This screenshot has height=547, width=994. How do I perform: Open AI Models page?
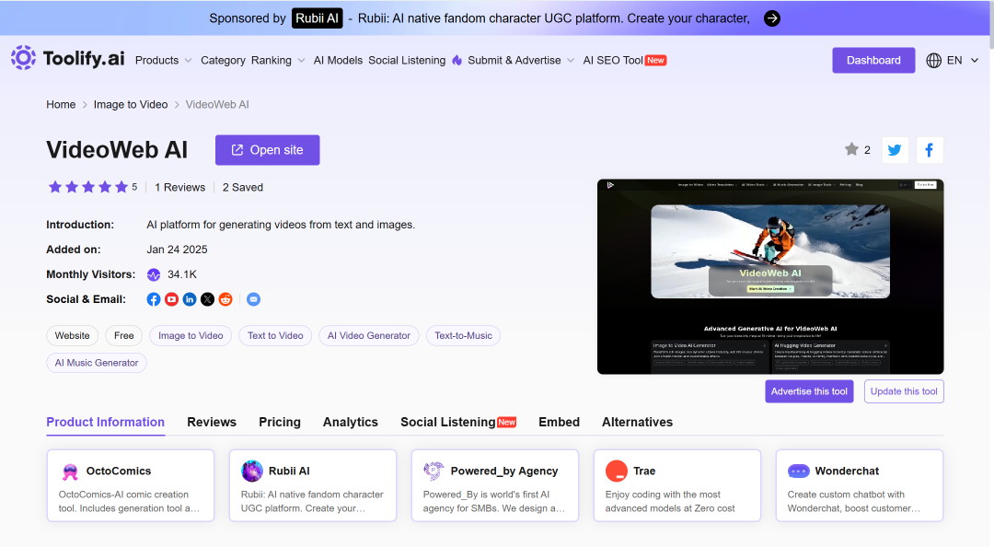pyautogui.click(x=338, y=60)
